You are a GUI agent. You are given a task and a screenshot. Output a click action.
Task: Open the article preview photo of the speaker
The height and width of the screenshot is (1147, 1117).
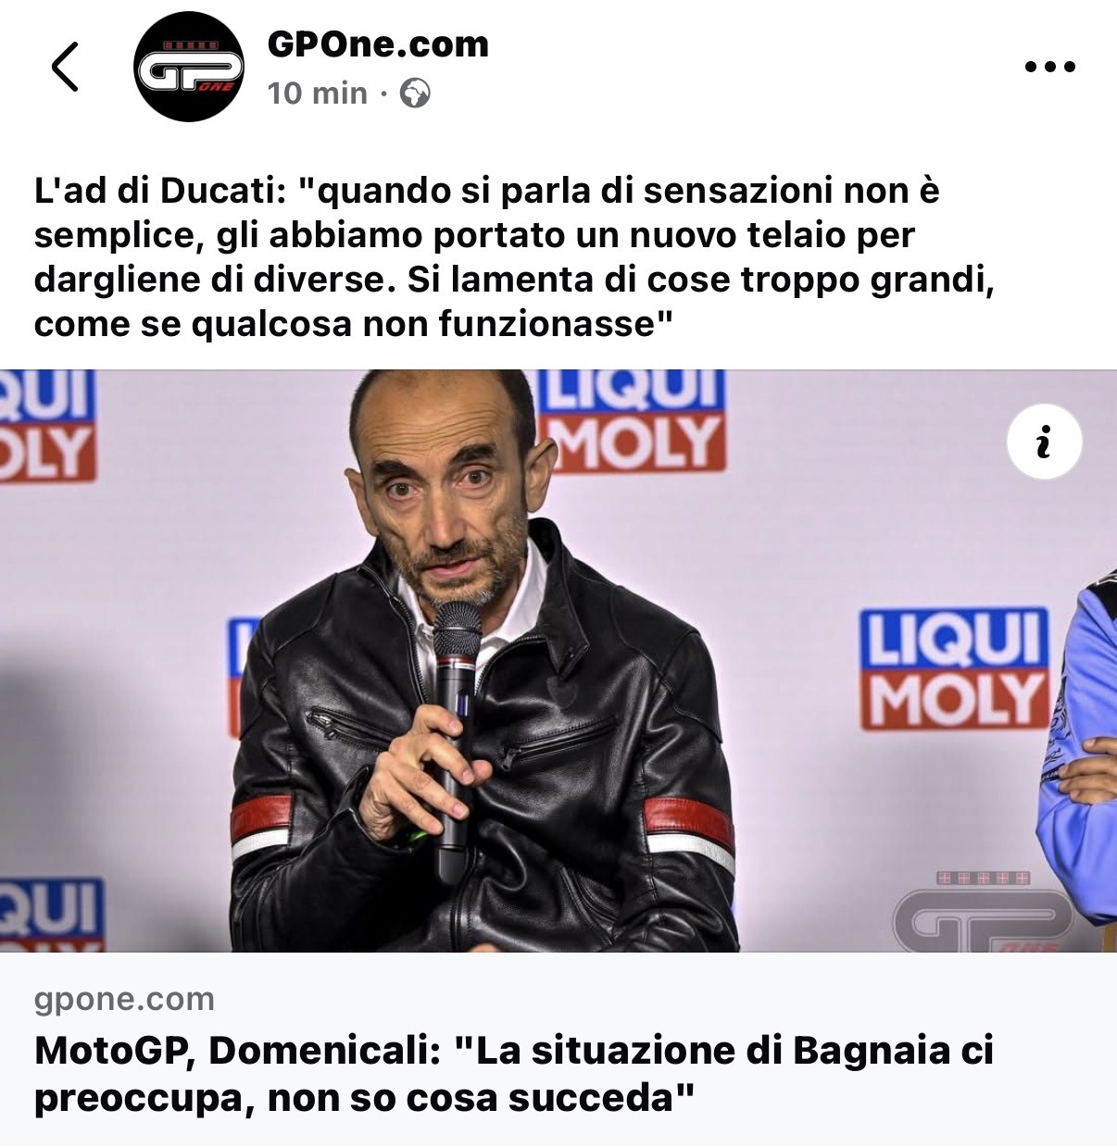(x=558, y=661)
